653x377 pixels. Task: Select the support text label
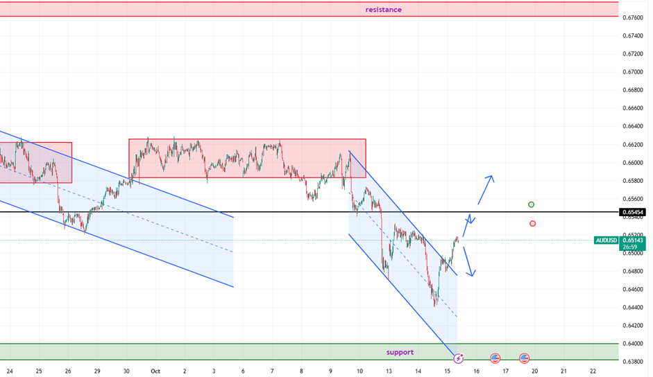coord(400,352)
